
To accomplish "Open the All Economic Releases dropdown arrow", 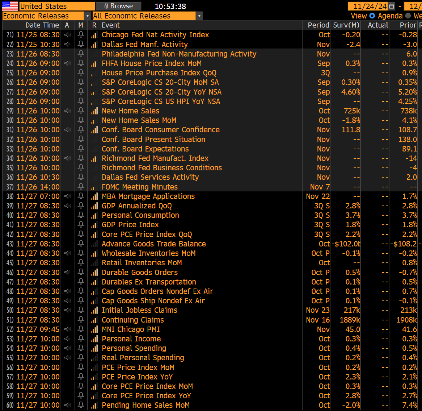I will tap(199, 16).
